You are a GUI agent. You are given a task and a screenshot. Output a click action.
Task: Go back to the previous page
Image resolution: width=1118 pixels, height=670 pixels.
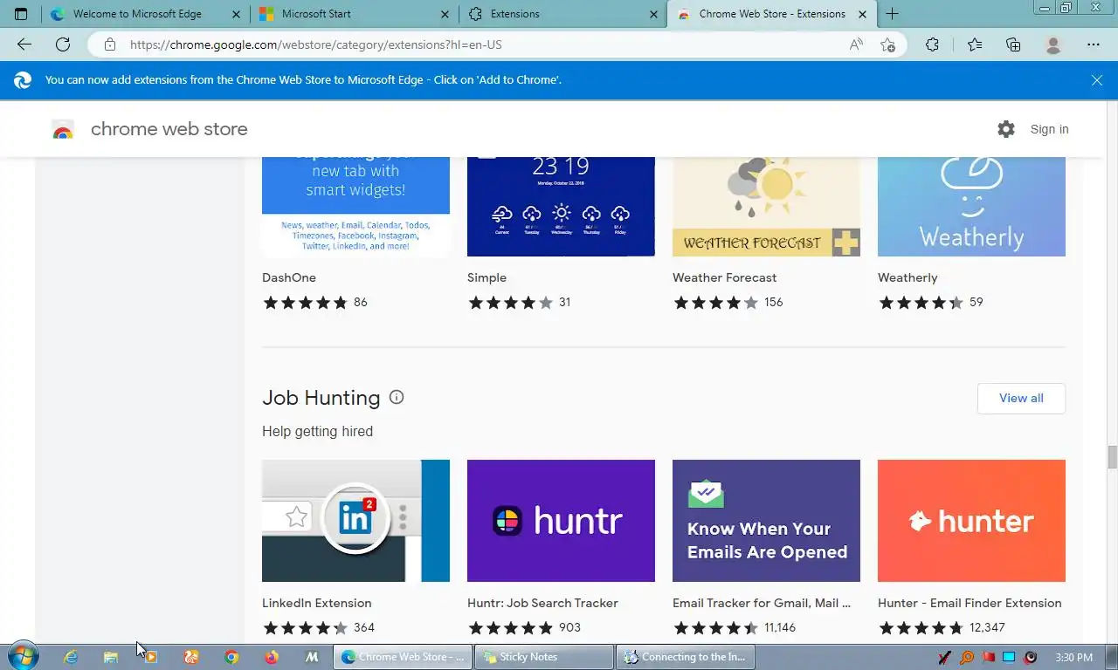coord(24,44)
